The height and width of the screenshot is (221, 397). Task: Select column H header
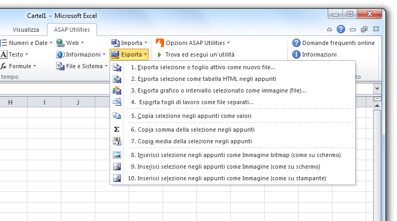[x=10, y=102]
